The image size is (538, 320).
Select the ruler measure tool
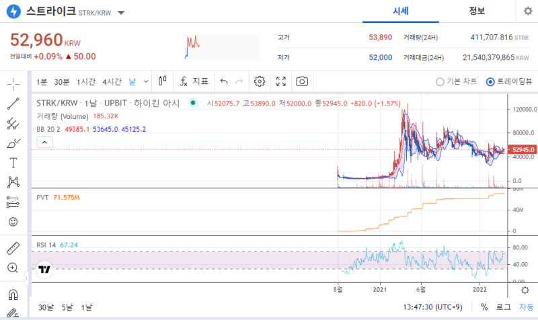[13, 249]
